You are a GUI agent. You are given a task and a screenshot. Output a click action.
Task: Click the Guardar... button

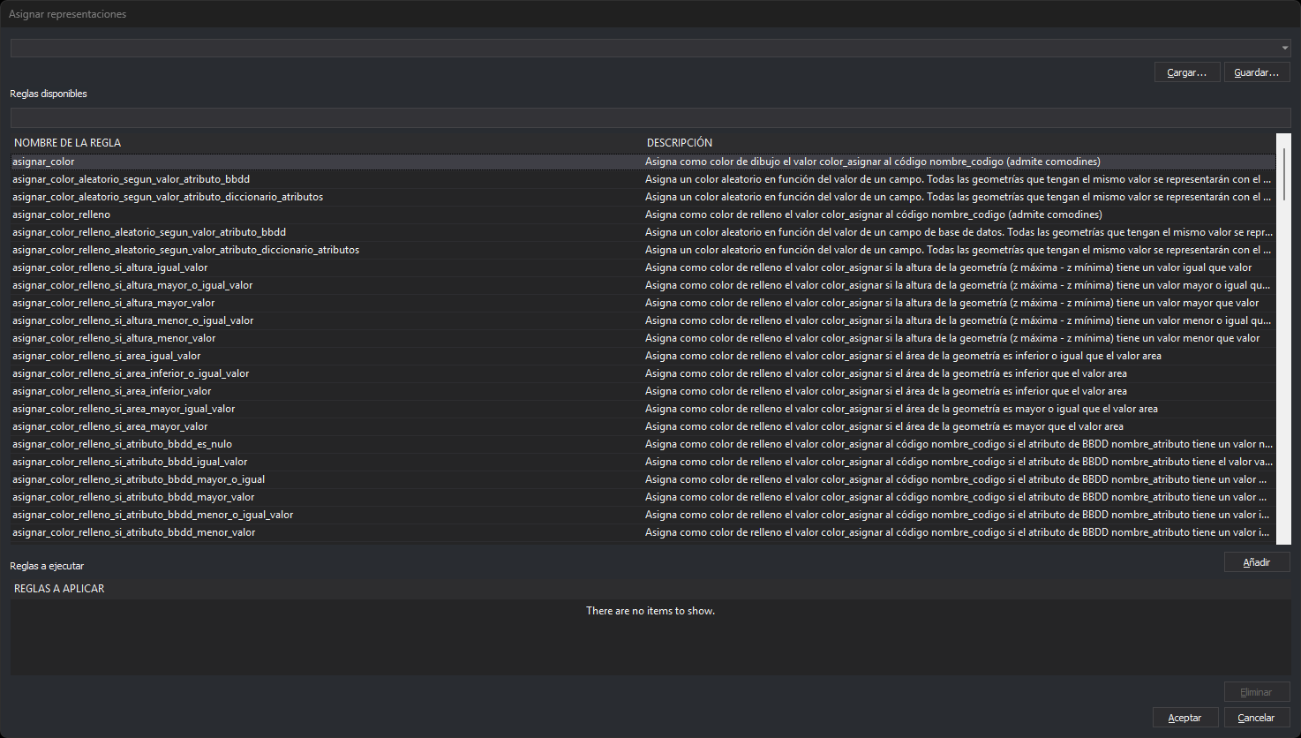tap(1257, 72)
